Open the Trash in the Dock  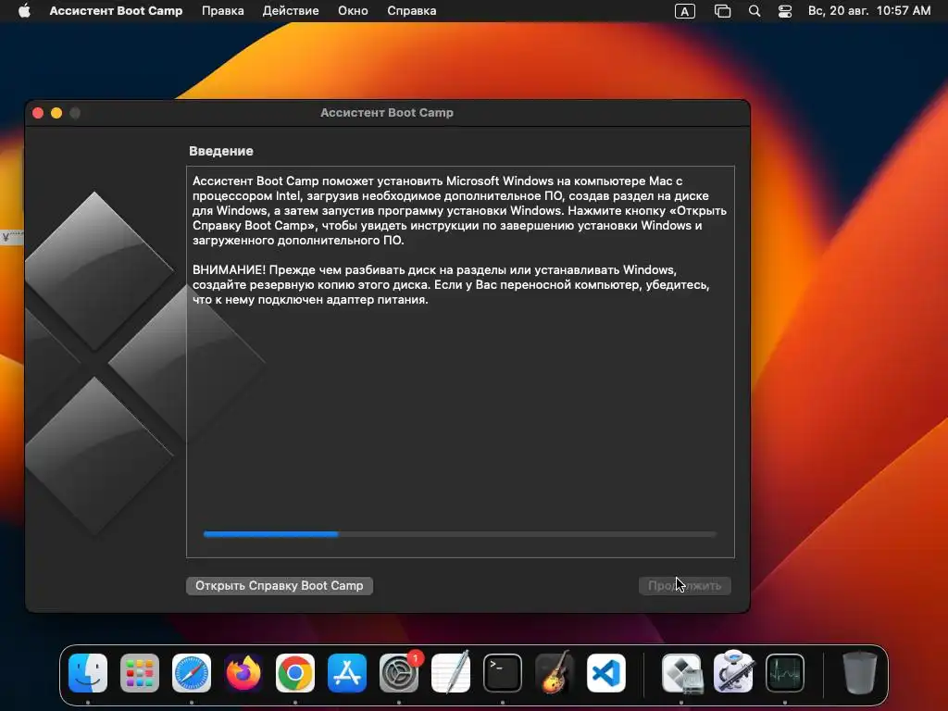pos(860,672)
